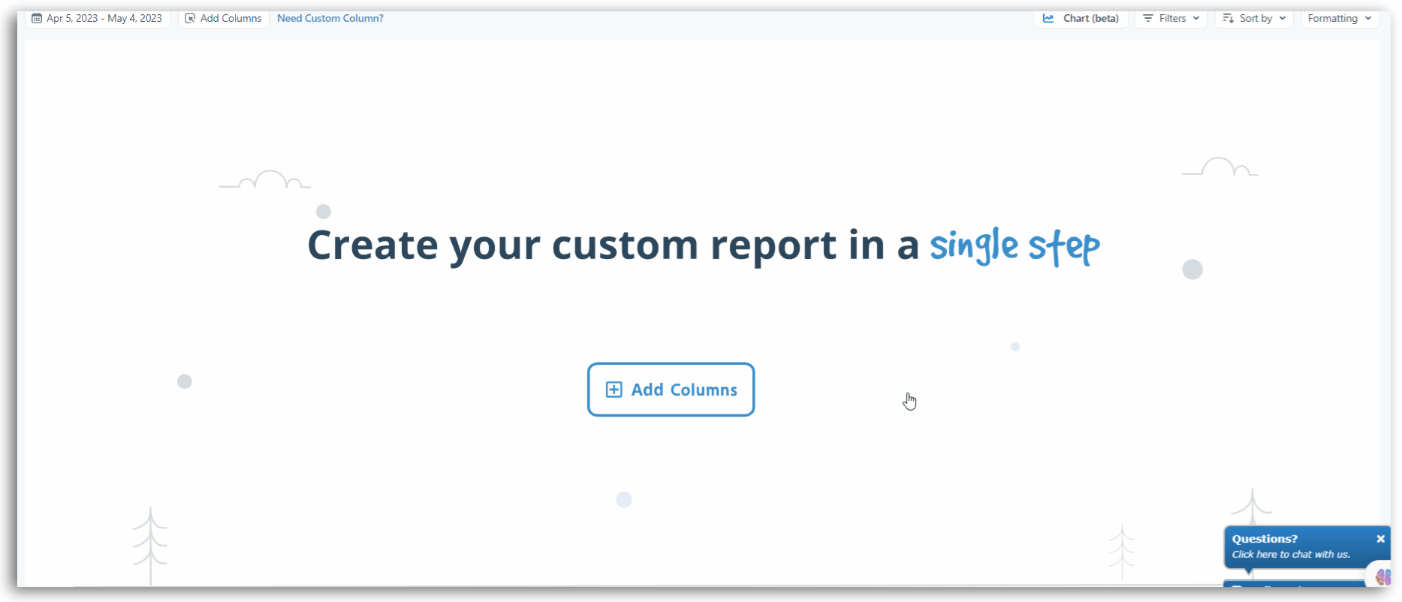This screenshot has height=602, width=1402.
Task: Click the Sort by icon
Action: (1228, 19)
